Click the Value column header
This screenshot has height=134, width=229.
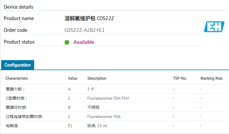coord(73,78)
